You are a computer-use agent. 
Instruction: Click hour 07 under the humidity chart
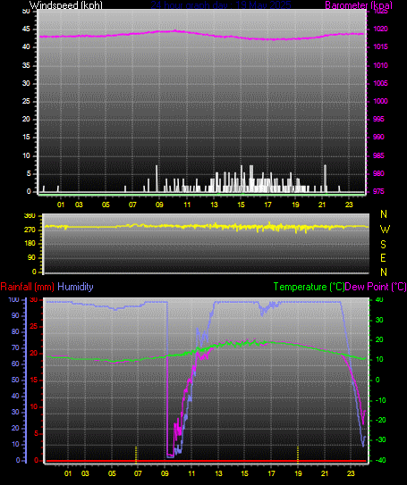[138, 473]
